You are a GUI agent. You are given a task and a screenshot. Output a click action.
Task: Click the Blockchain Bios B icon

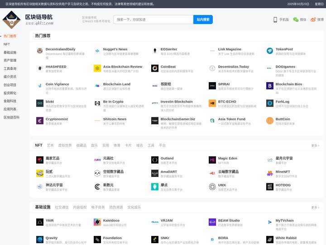point(270,86)
